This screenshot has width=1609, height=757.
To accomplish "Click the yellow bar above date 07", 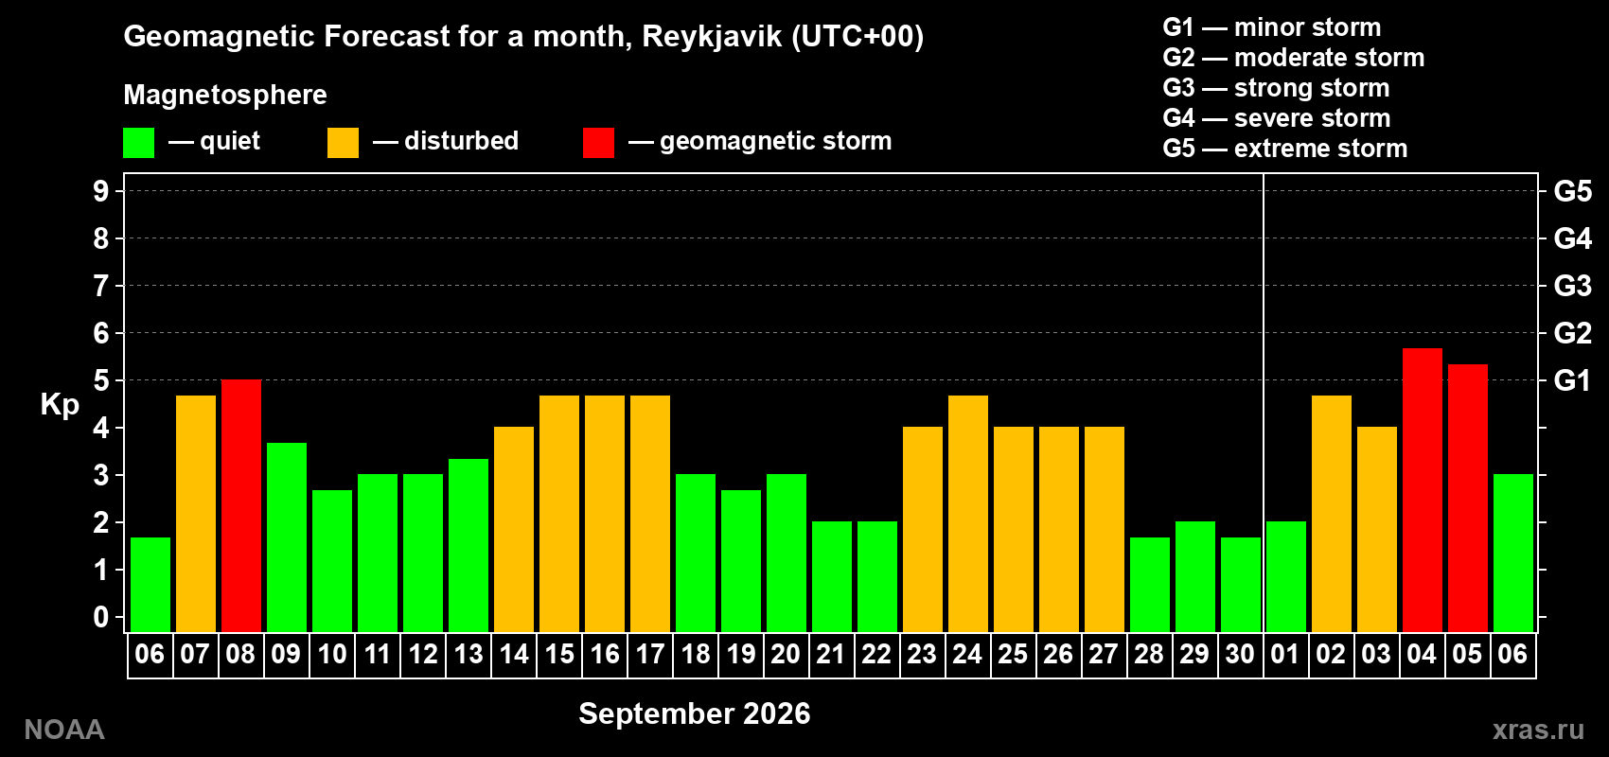I will coord(196,514).
